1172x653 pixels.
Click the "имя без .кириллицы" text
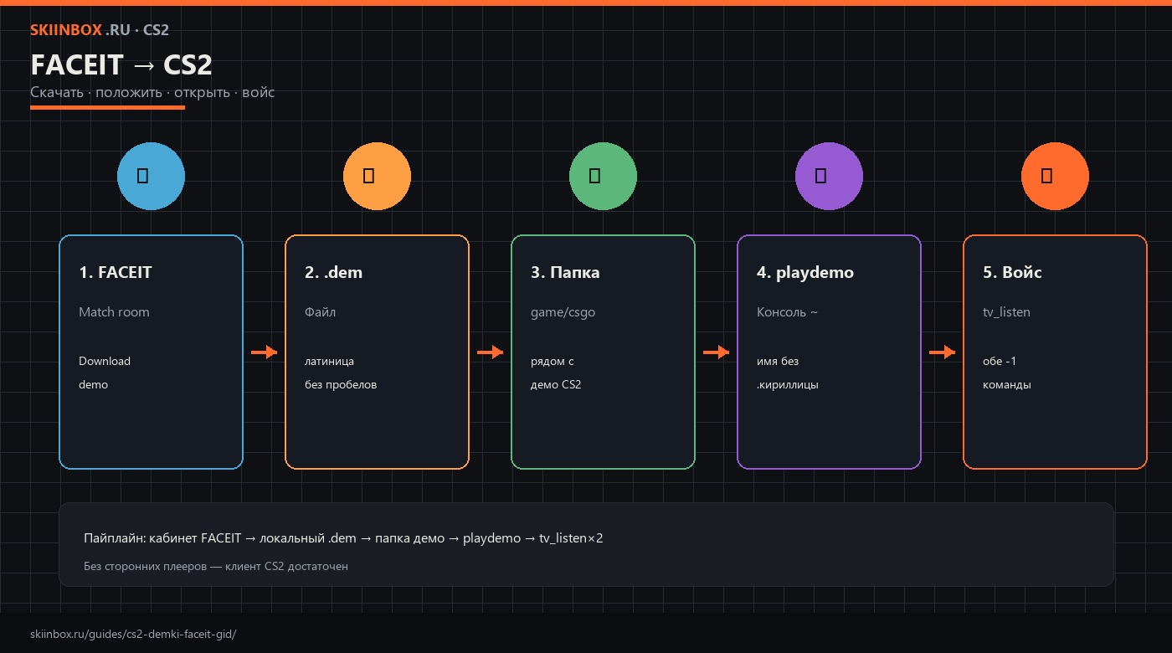click(788, 373)
